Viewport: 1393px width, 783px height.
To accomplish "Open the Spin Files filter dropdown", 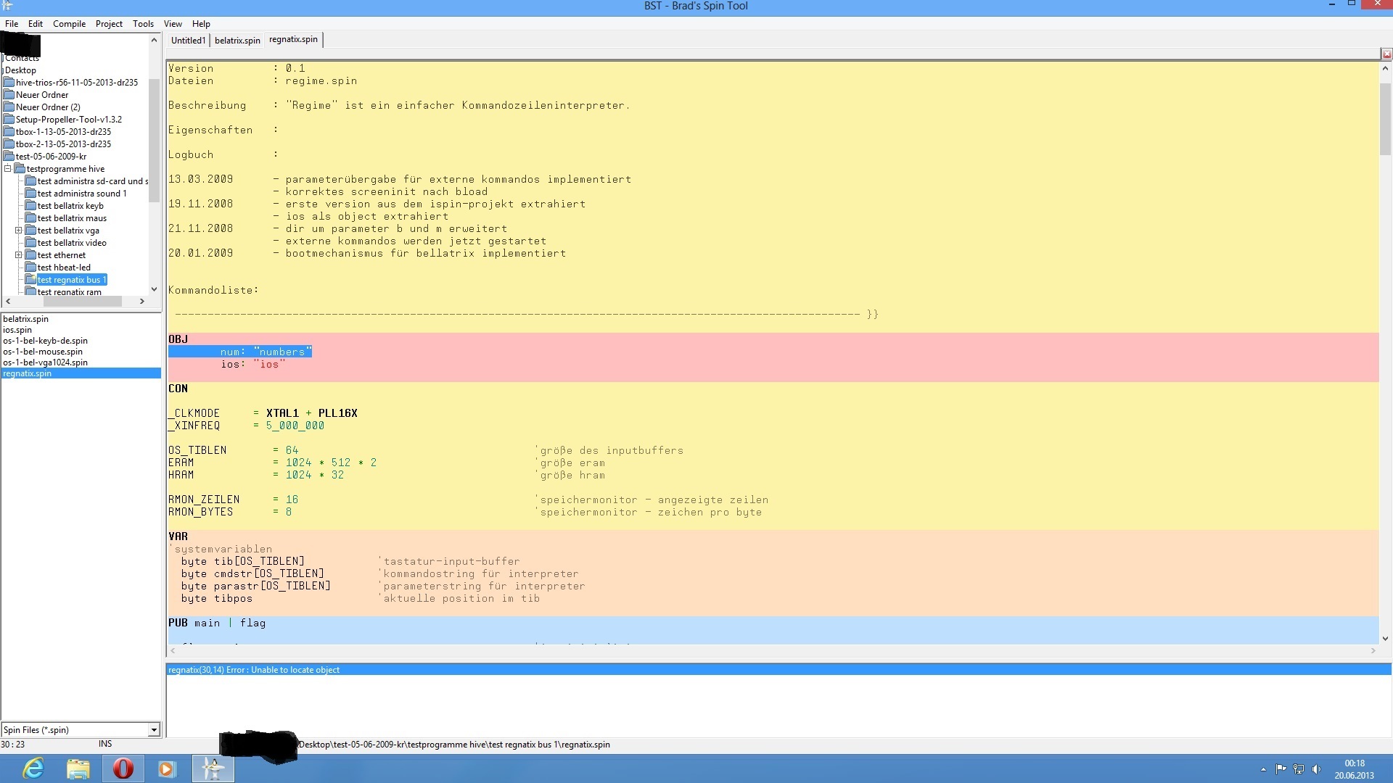I will point(154,730).
